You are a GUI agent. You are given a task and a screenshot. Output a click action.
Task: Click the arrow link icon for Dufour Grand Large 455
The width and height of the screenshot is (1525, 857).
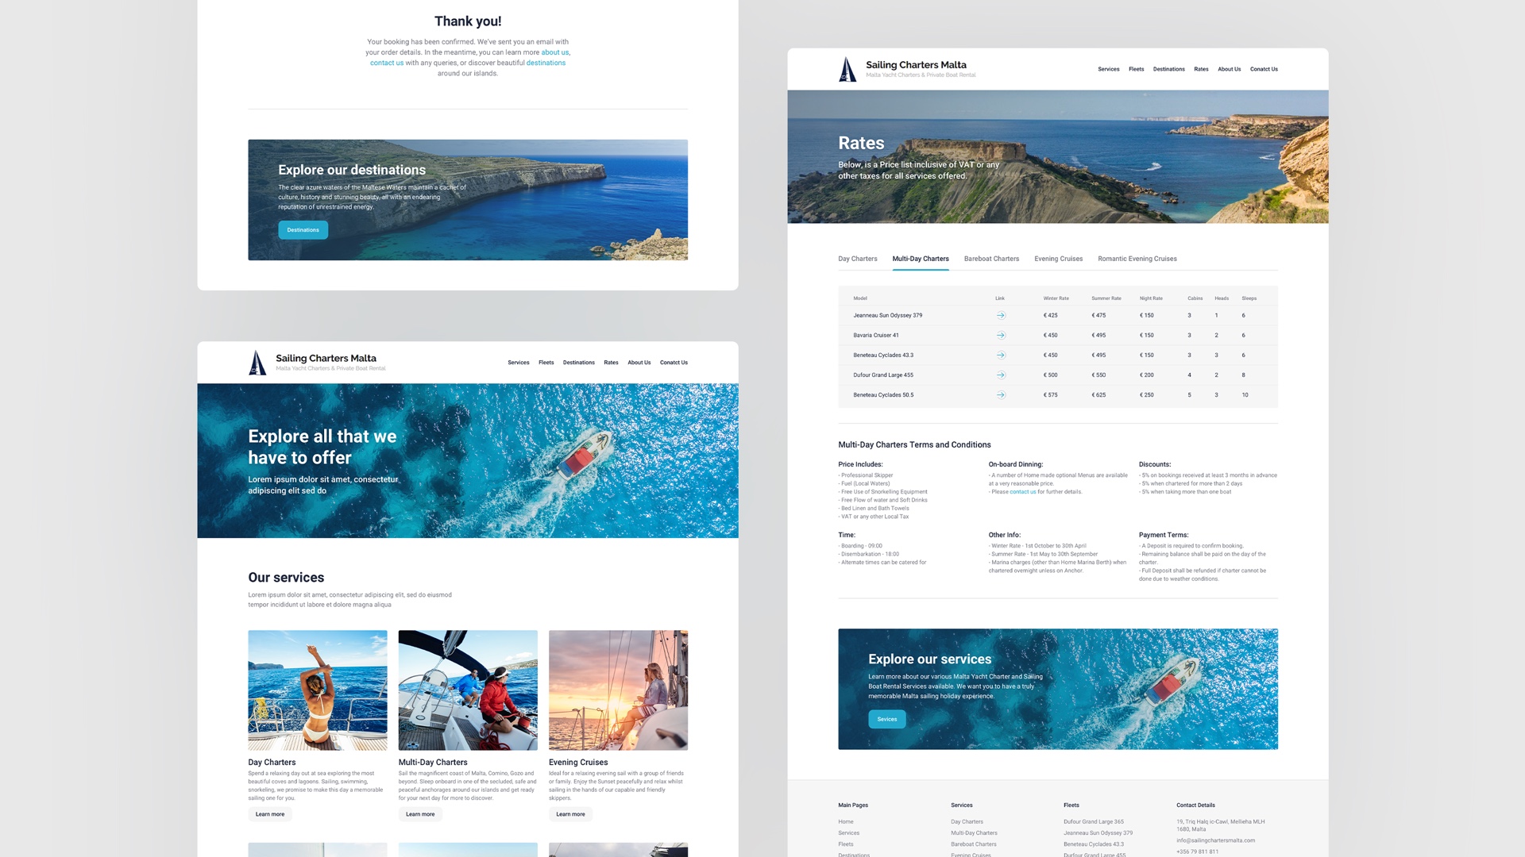[1001, 375]
